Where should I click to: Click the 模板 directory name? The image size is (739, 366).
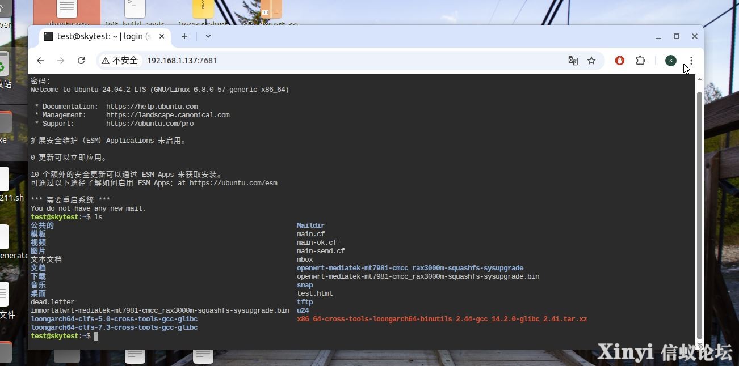[x=38, y=234]
